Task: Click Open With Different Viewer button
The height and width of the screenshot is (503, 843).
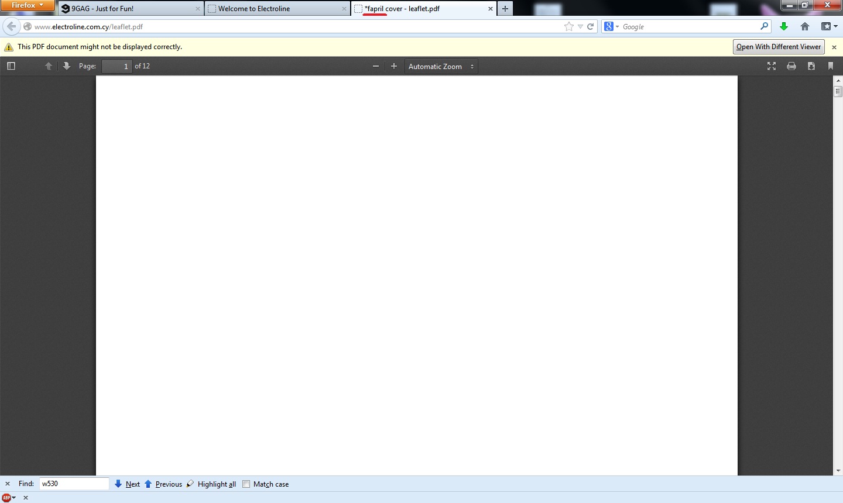Action: [x=779, y=47]
